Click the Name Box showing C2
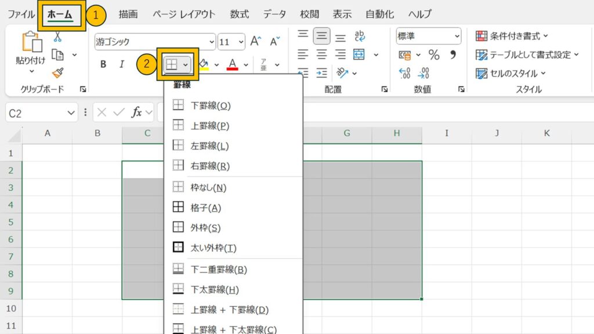 pos(35,112)
